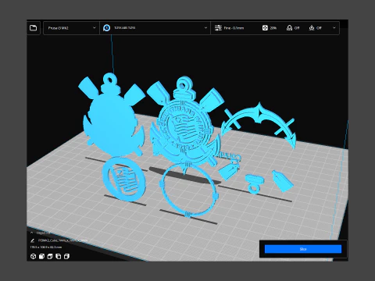The height and width of the screenshot is (281, 375).
Task: Collapse the object list caret
Action: (32, 233)
